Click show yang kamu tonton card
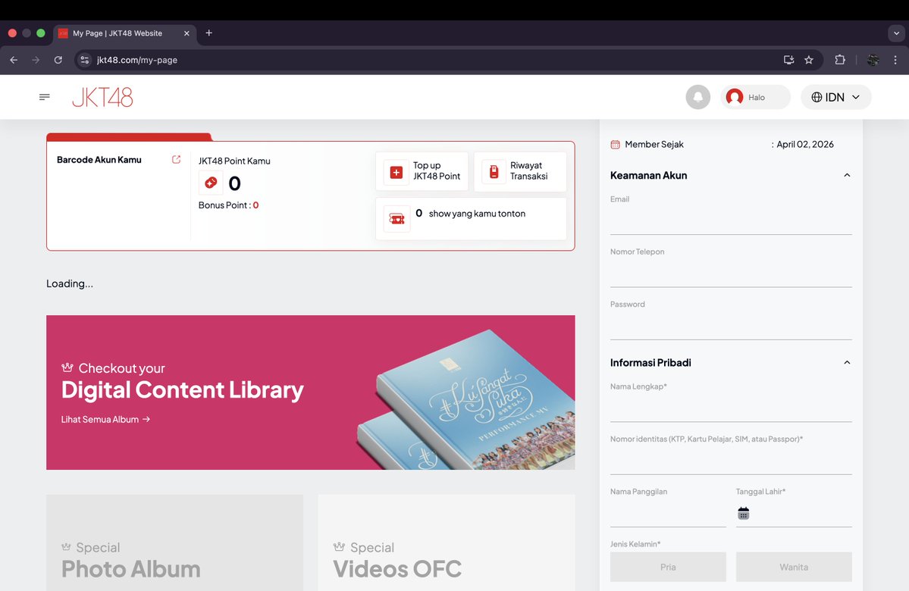The width and height of the screenshot is (909, 591). (472, 219)
